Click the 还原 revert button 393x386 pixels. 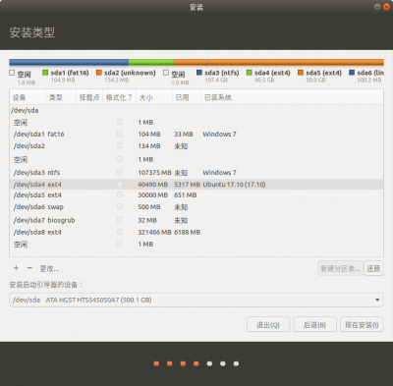point(373,269)
